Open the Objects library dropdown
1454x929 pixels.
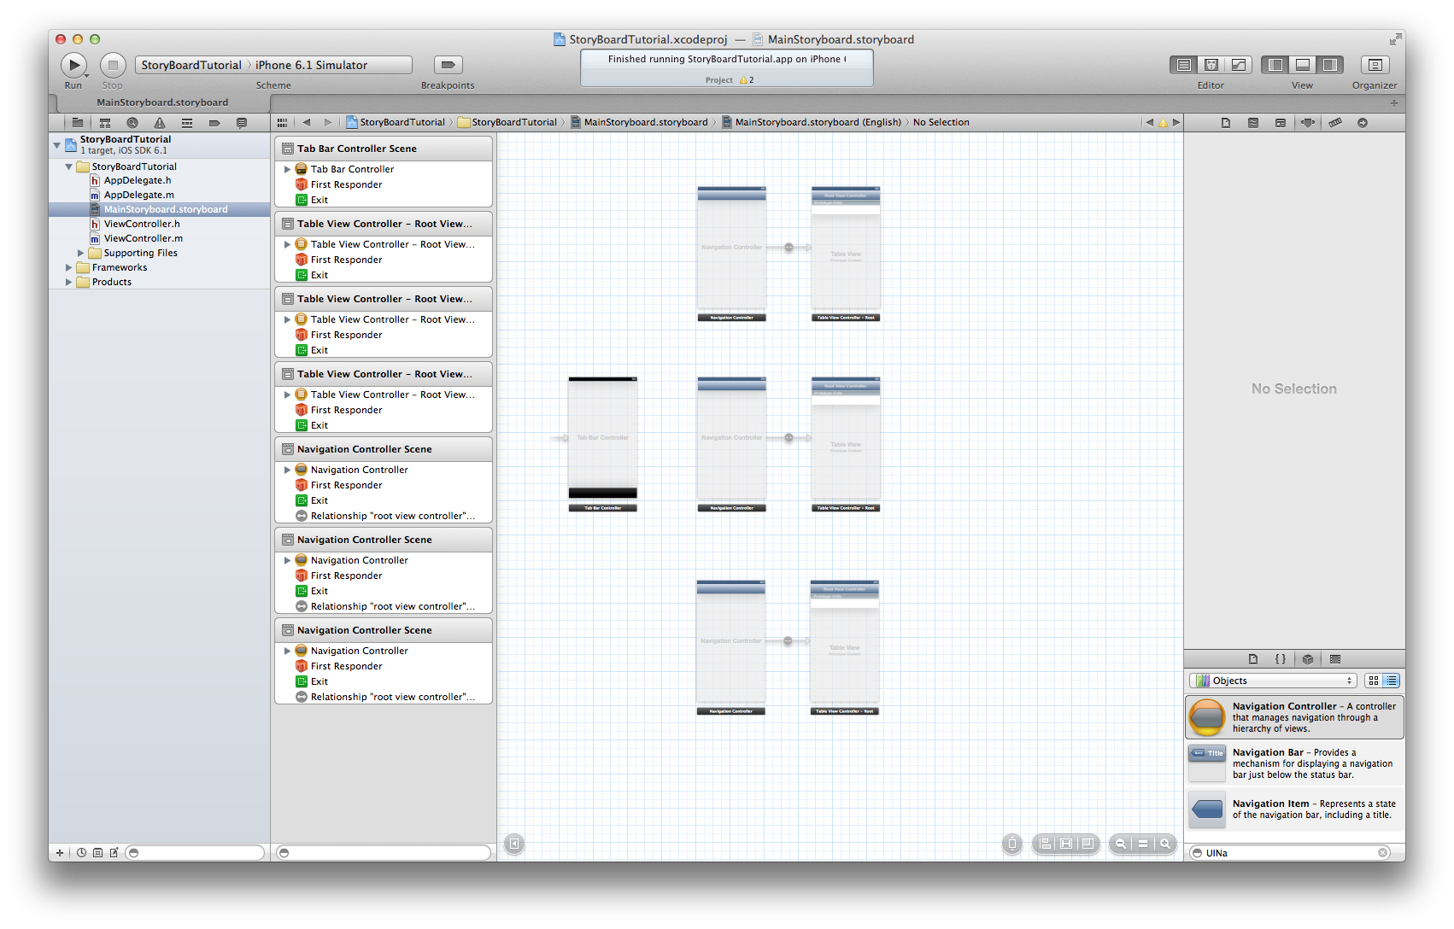click(1272, 681)
